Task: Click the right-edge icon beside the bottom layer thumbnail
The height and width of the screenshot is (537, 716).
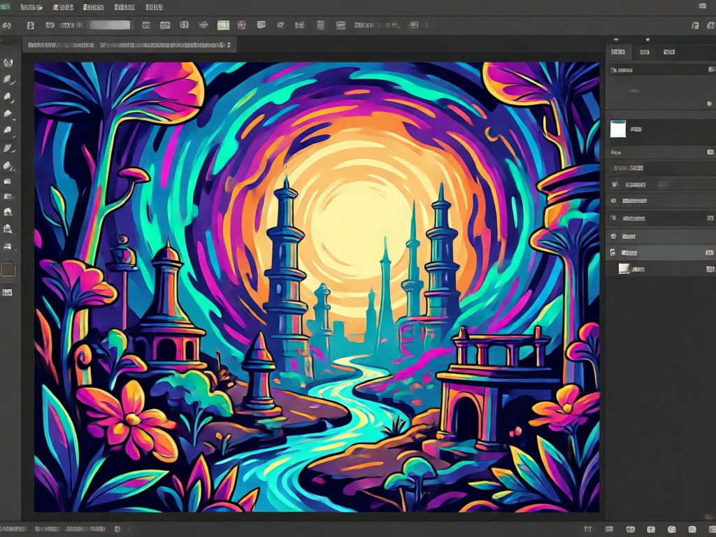Action: pos(710,269)
